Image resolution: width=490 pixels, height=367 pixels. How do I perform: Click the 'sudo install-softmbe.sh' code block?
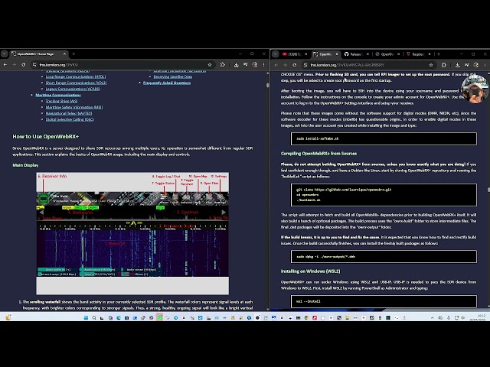click(384, 138)
